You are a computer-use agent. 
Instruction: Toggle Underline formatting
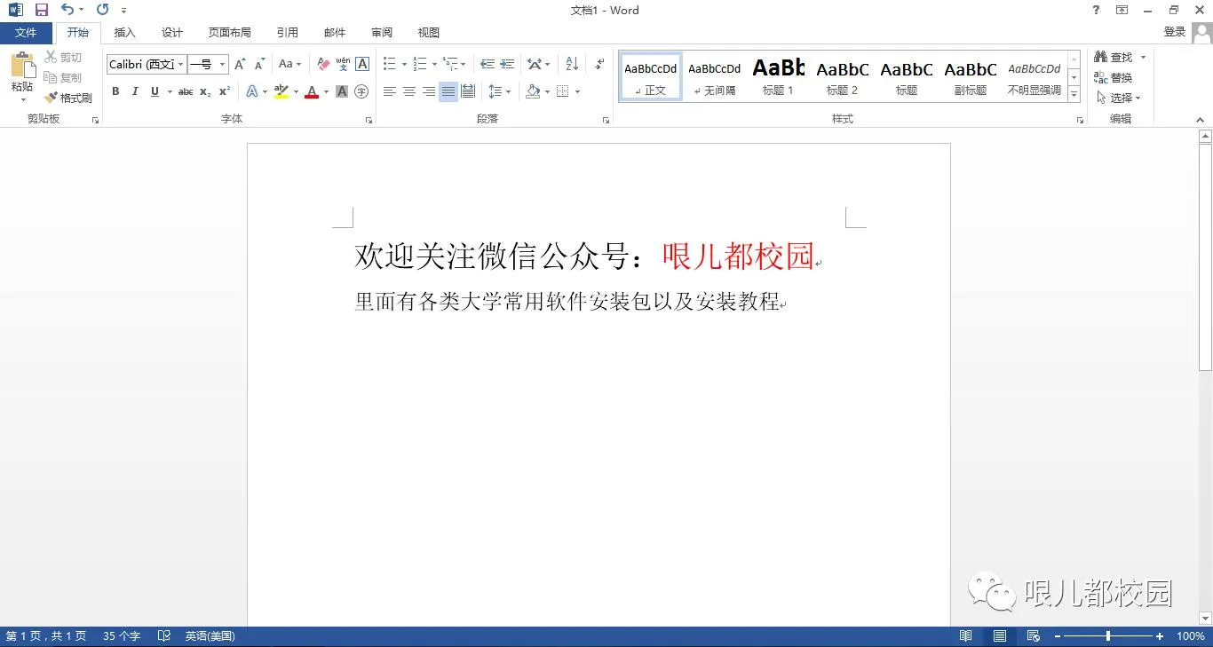coord(155,91)
